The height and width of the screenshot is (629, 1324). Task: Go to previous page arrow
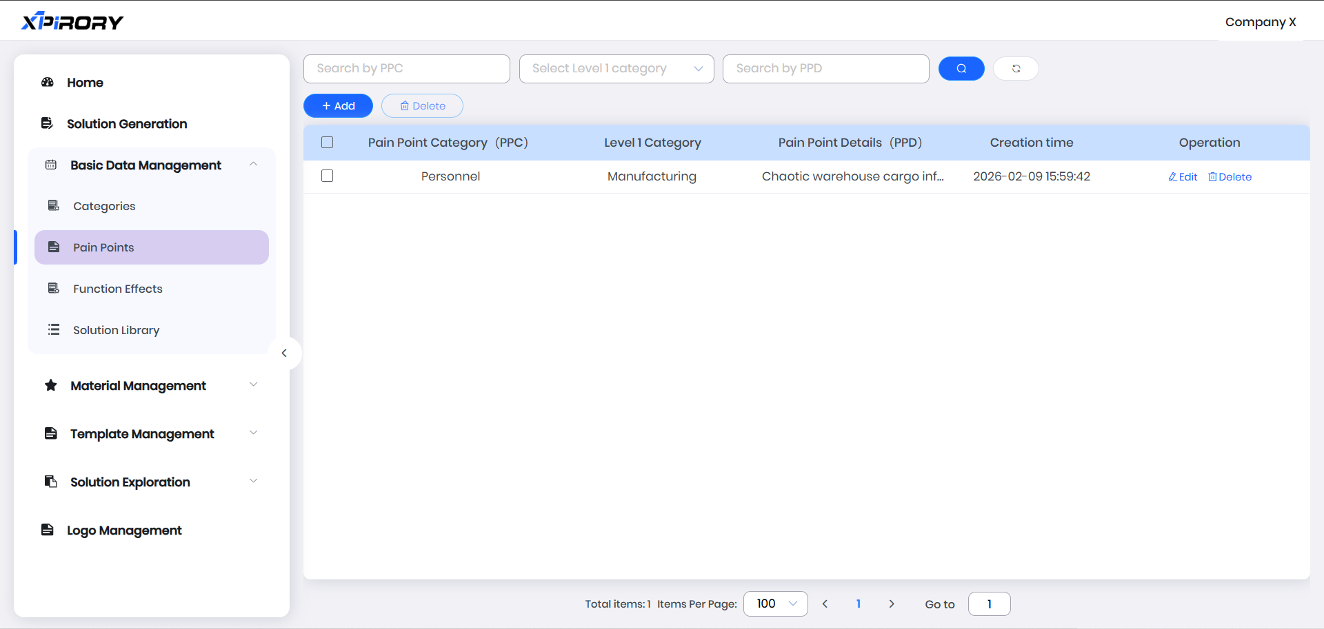(825, 604)
